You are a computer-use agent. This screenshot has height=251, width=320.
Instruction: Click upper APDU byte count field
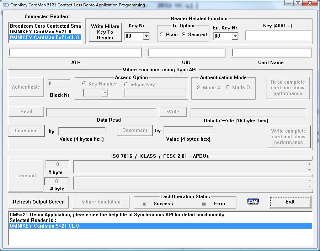coord(58,164)
